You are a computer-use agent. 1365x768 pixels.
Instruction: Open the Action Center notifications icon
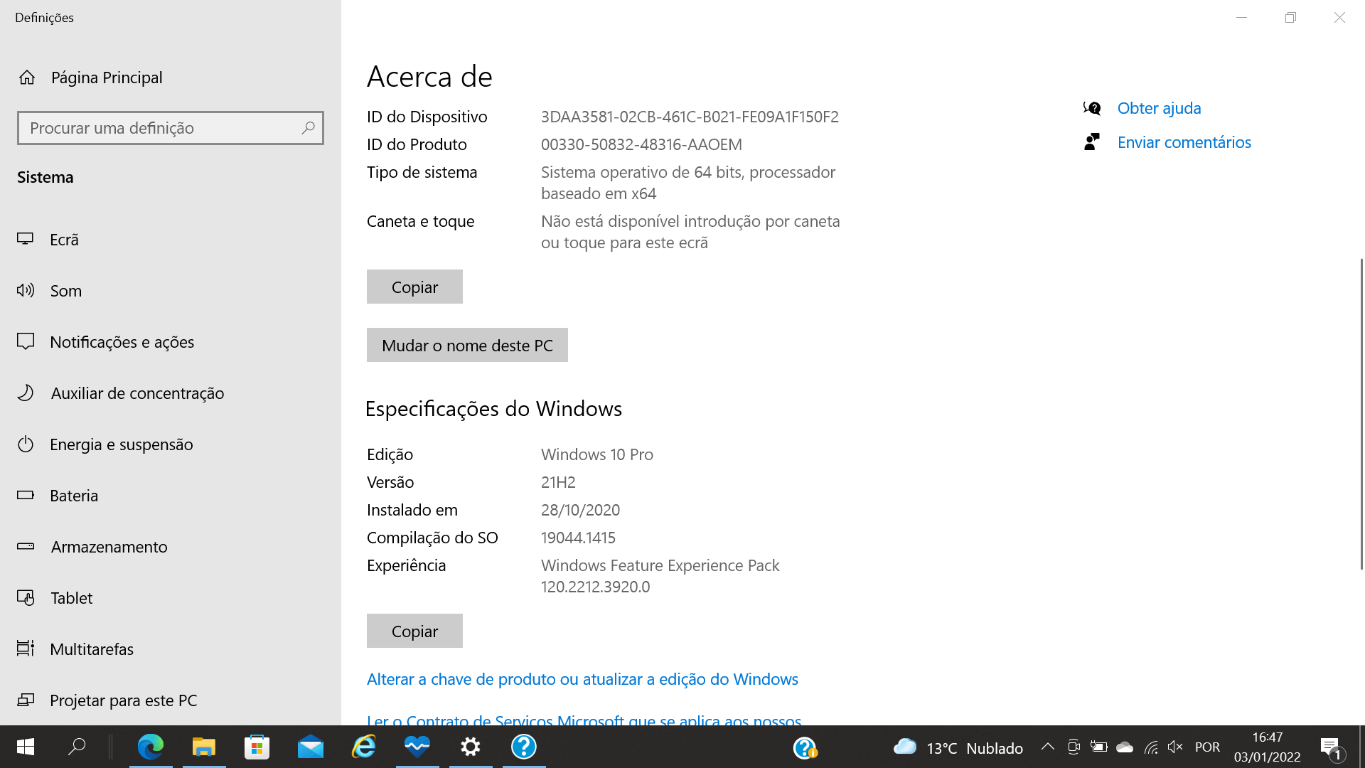pyautogui.click(x=1329, y=747)
